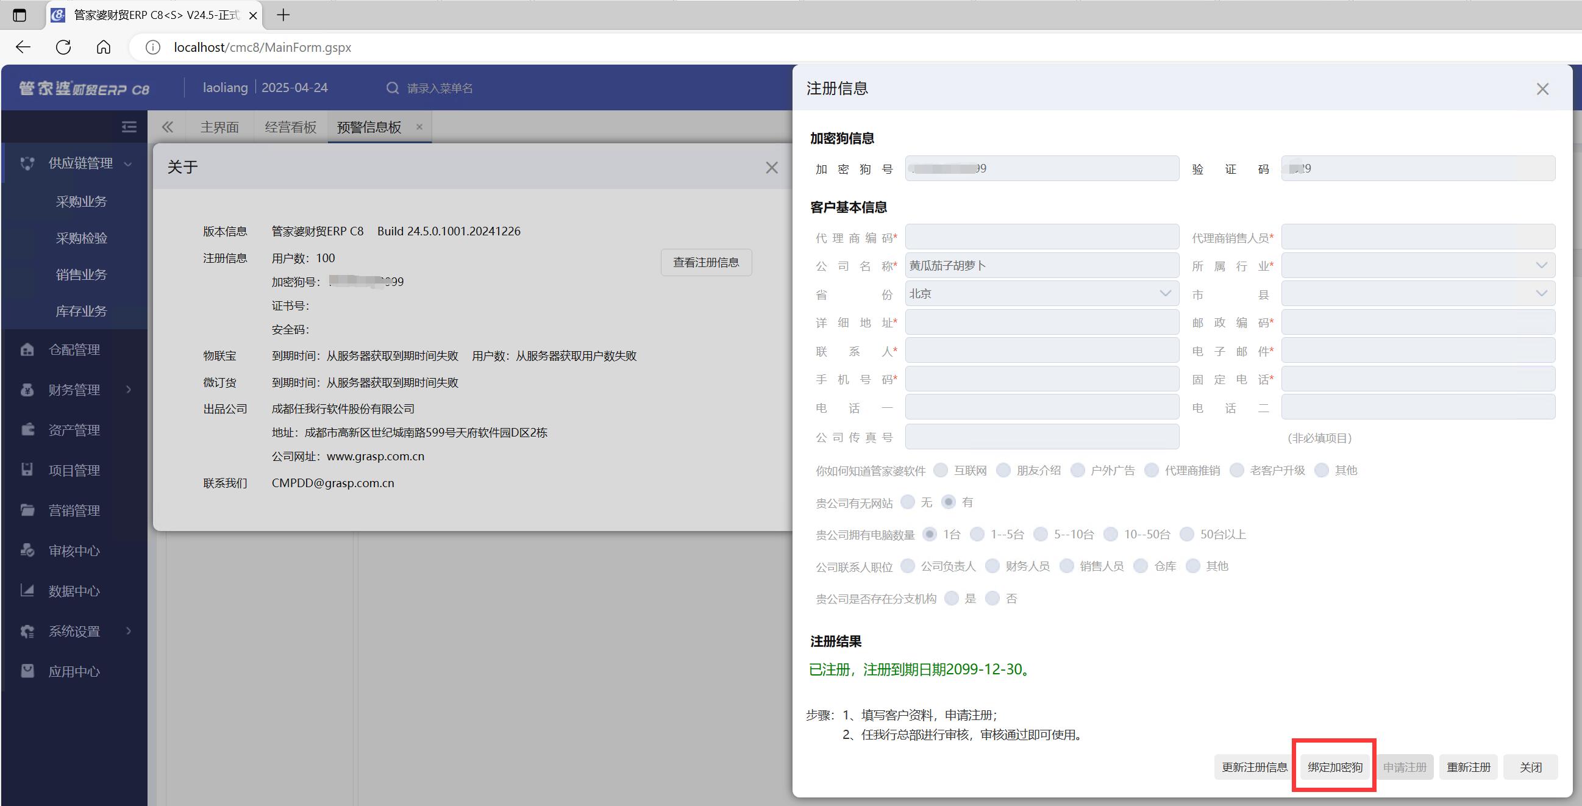The width and height of the screenshot is (1582, 806).
Task: Close the 注册信息 panel with X
Action: 1543,89
